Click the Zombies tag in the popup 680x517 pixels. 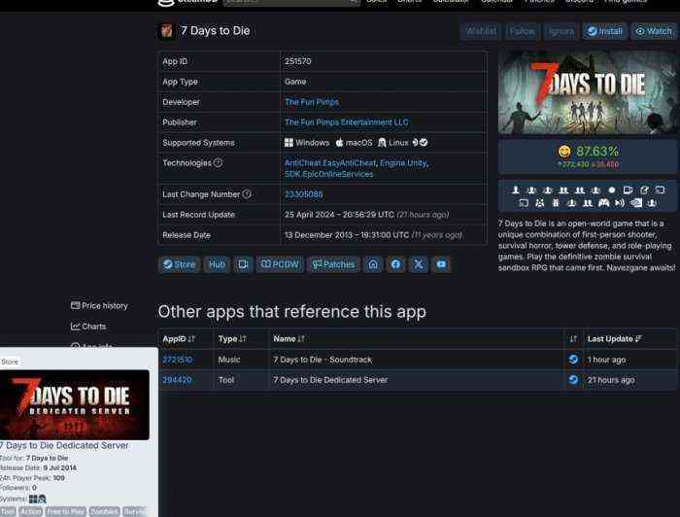coord(105,511)
